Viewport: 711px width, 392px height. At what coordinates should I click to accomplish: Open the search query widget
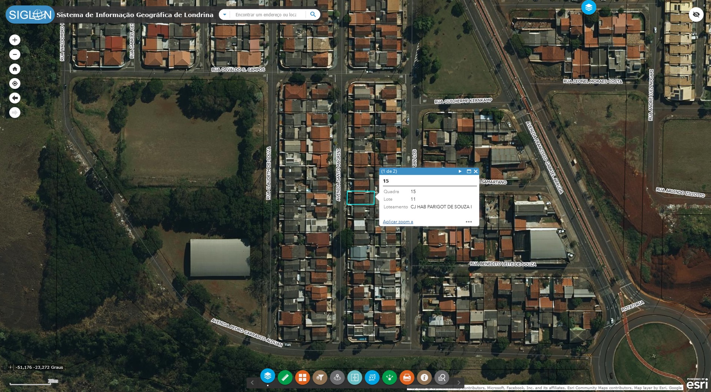tap(442, 378)
